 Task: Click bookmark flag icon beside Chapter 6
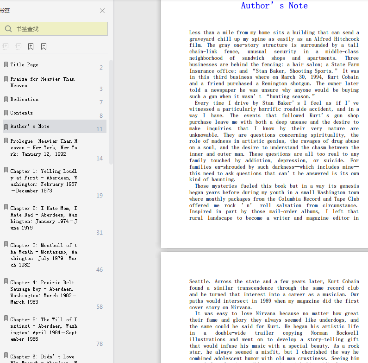point(6,355)
